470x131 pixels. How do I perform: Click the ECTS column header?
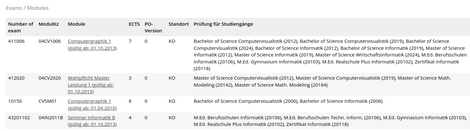coord(134,24)
